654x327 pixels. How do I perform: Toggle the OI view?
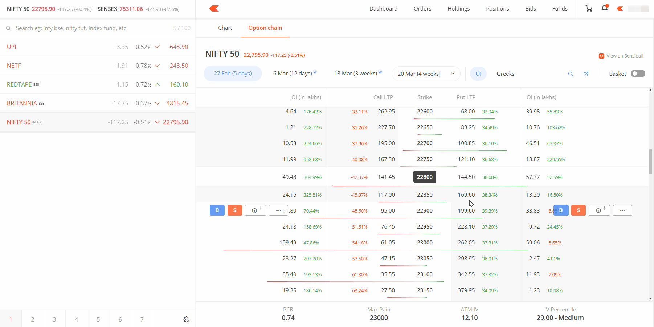pyautogui.click(x=478, y=74)
